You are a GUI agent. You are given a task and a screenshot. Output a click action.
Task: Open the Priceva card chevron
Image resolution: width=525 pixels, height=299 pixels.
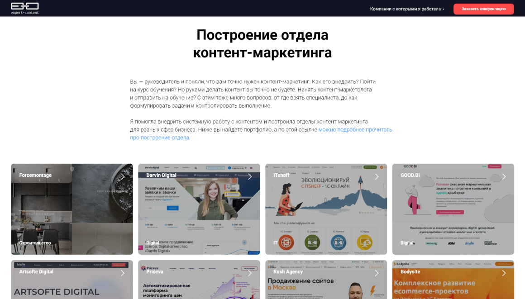coord(250,273)
